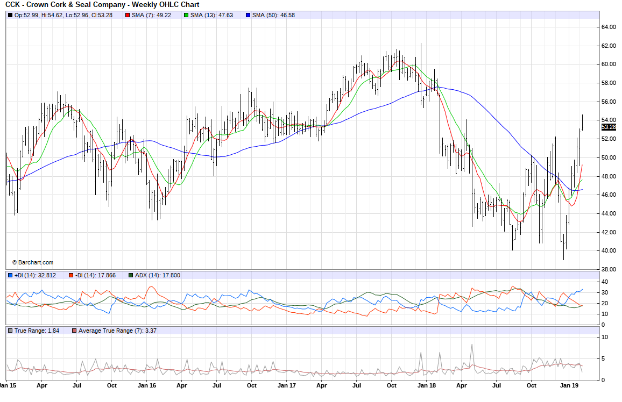
Task: Click the '© Barchart.com' copyright text
Action: (x=32, y=262)
